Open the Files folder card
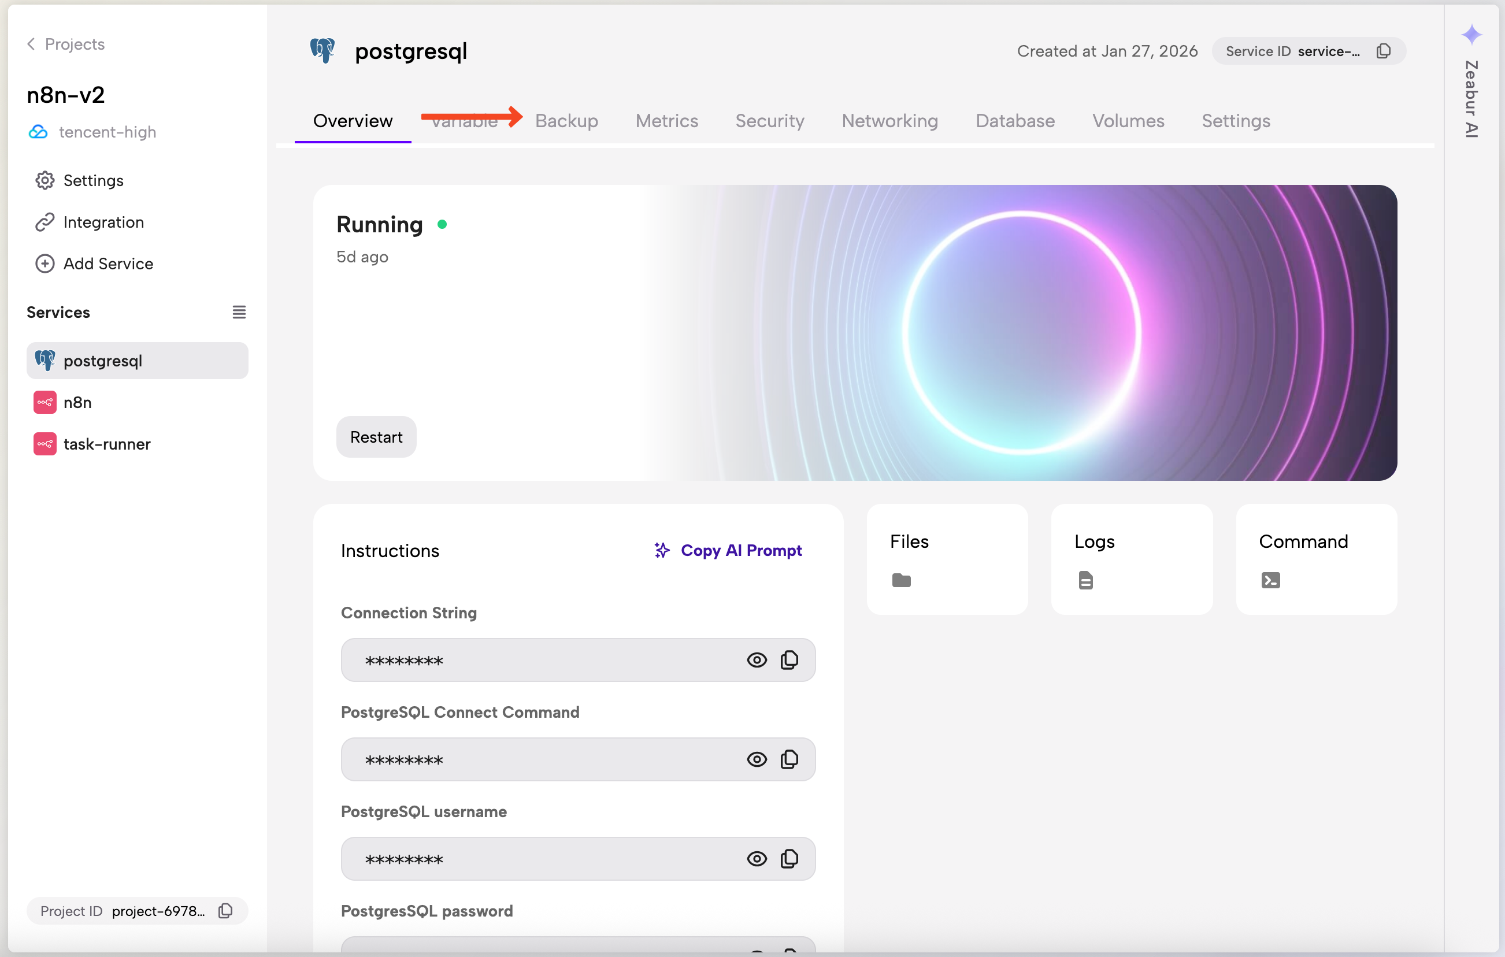The height and width of the screenshot is (957, 1505). (x=946, y=559)
